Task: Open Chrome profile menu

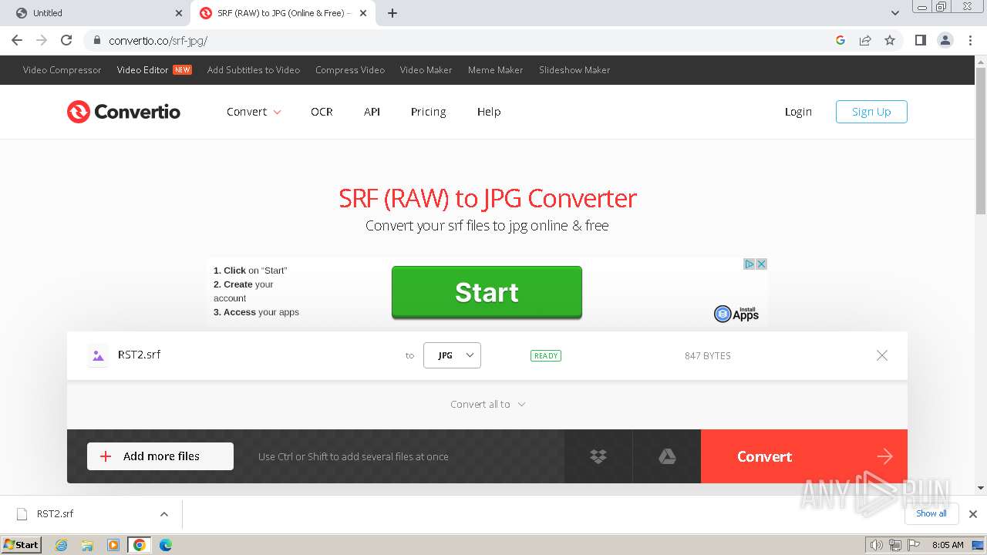Action: point(945,40)
